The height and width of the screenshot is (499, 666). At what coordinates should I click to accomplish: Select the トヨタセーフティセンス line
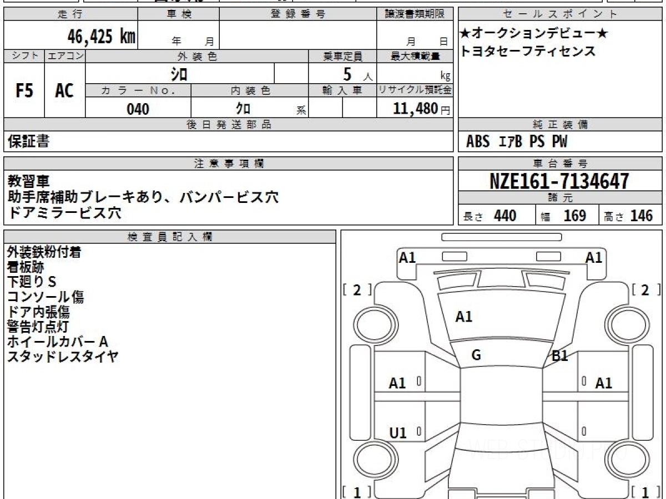pyautogui.click(x=528, y=52)
